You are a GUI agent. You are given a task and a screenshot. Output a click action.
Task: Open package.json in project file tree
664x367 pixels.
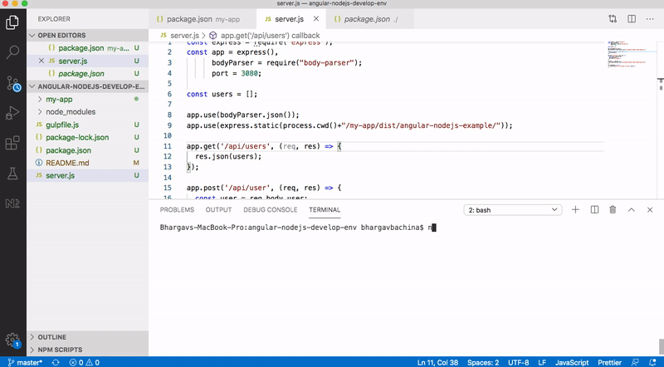(x=88, y=150)
